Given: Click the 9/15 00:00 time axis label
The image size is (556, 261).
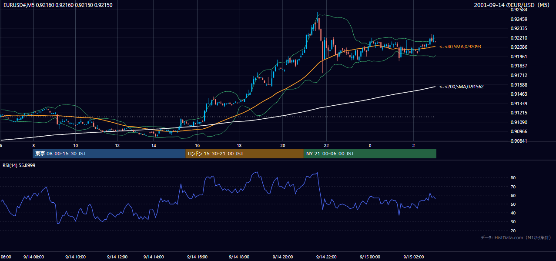Looking at the screenshot, I should pos(370,257).
